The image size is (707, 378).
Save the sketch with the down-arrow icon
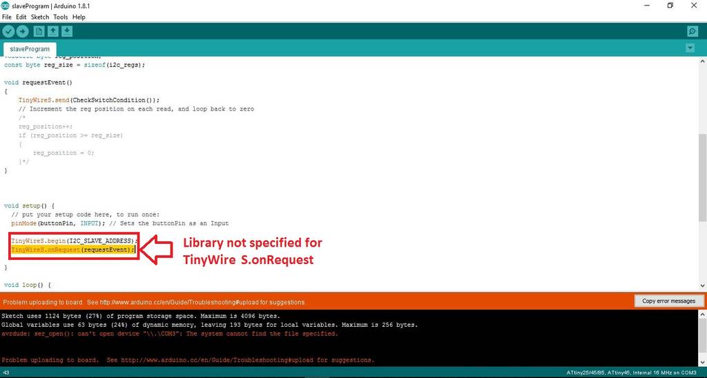pyautogui.click(x=67, y=31)
